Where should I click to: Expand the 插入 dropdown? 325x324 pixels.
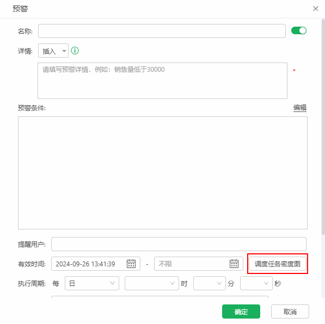(x=53, y=51)
